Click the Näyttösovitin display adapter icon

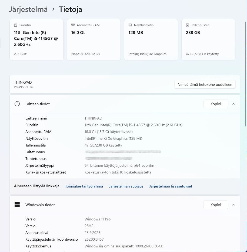pos(130,25)
